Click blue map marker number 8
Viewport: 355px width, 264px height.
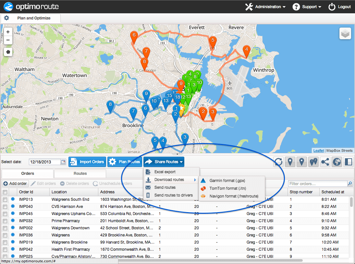click(110, 106)
